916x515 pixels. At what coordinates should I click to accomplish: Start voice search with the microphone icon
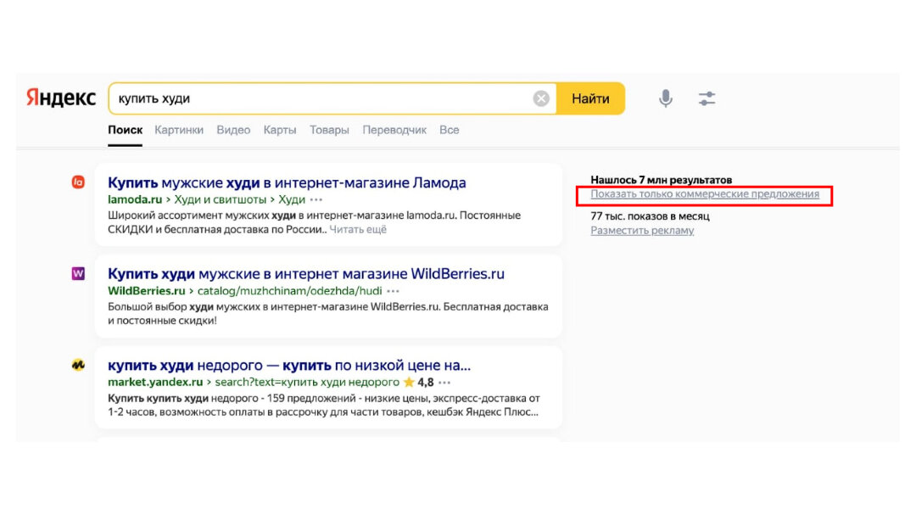[666, 98]
